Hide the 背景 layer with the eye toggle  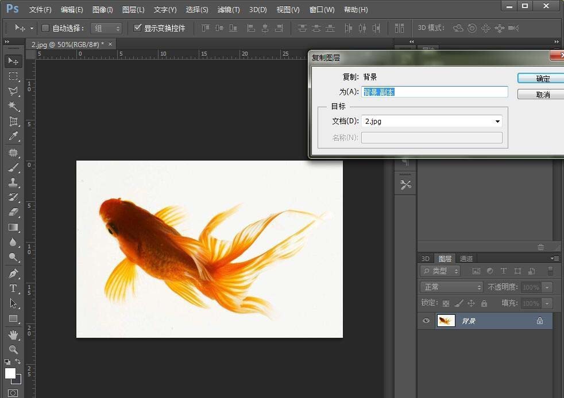426,321
